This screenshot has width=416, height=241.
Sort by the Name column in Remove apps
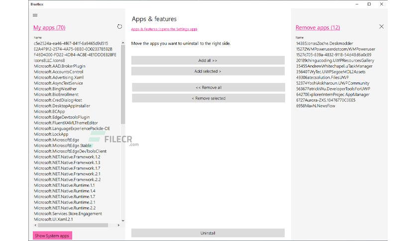point(300,38)
